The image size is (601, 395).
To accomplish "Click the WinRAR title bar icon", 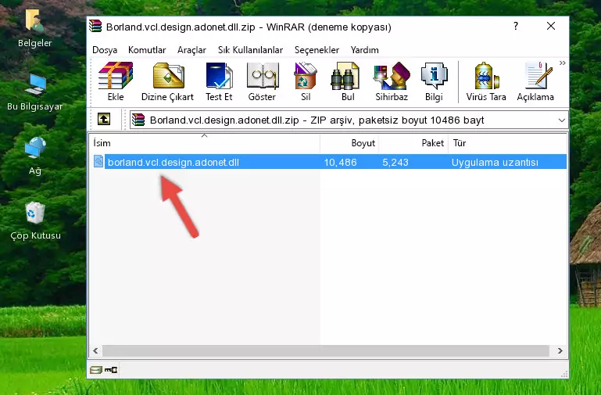I will pos(95,27).
